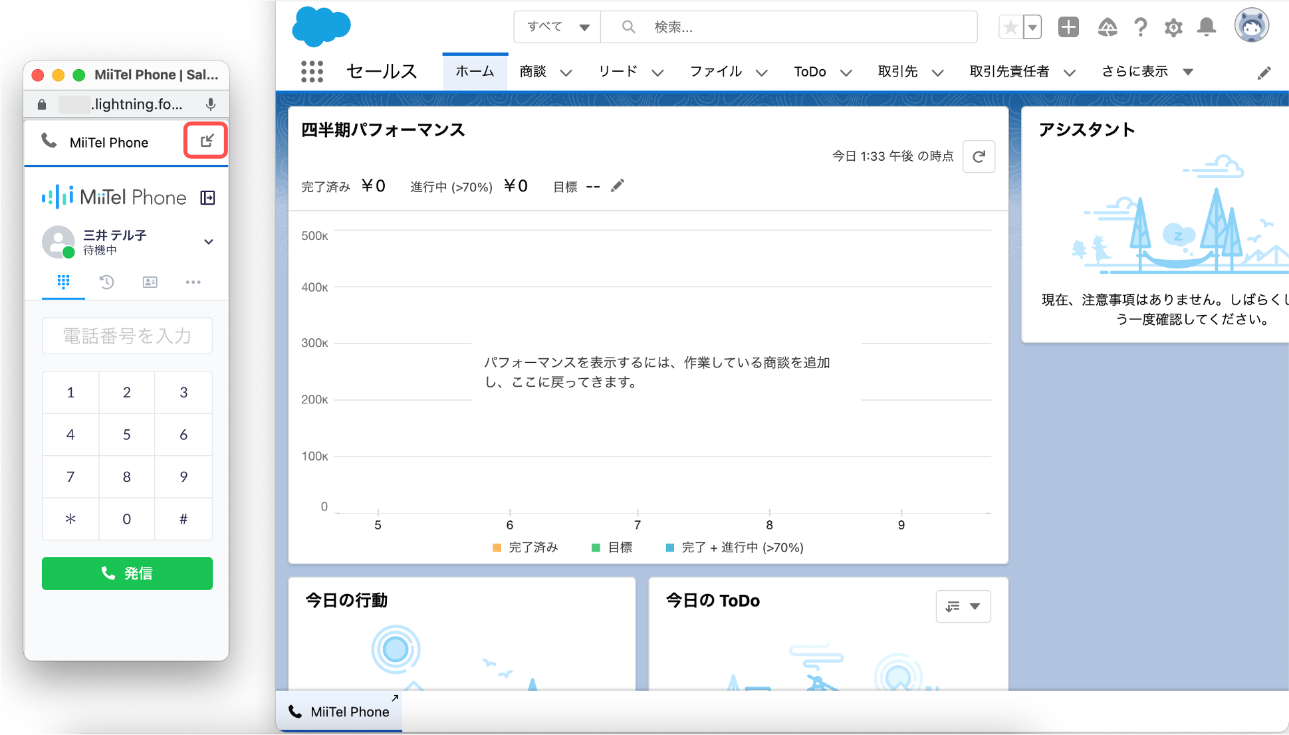The image size is (1289, 735).
Task: Refresh the quarterly performance chart
Action: [x=979, y=157]
